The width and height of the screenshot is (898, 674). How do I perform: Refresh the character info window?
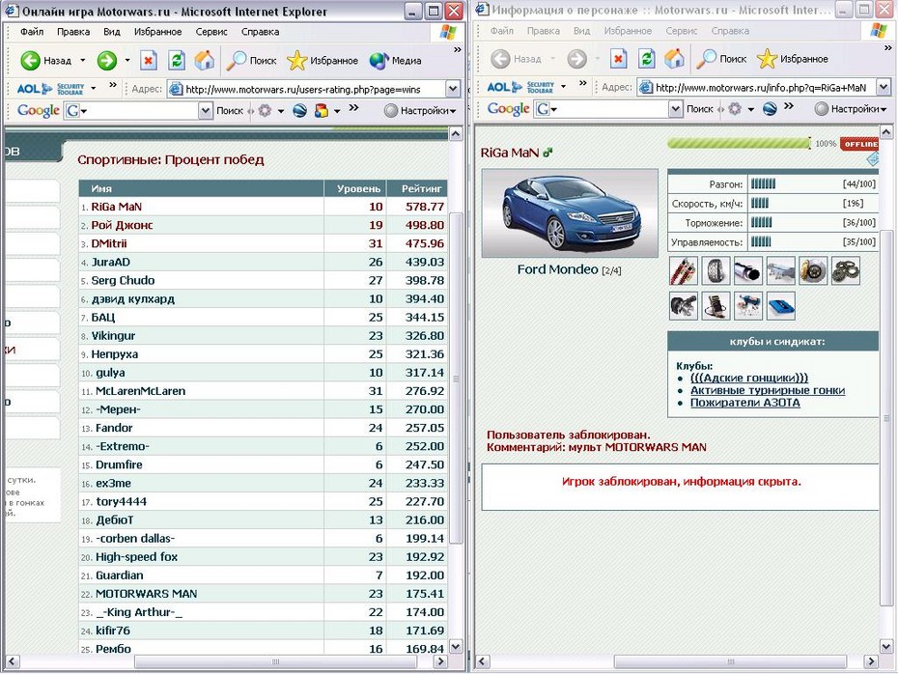coord(647,58)
